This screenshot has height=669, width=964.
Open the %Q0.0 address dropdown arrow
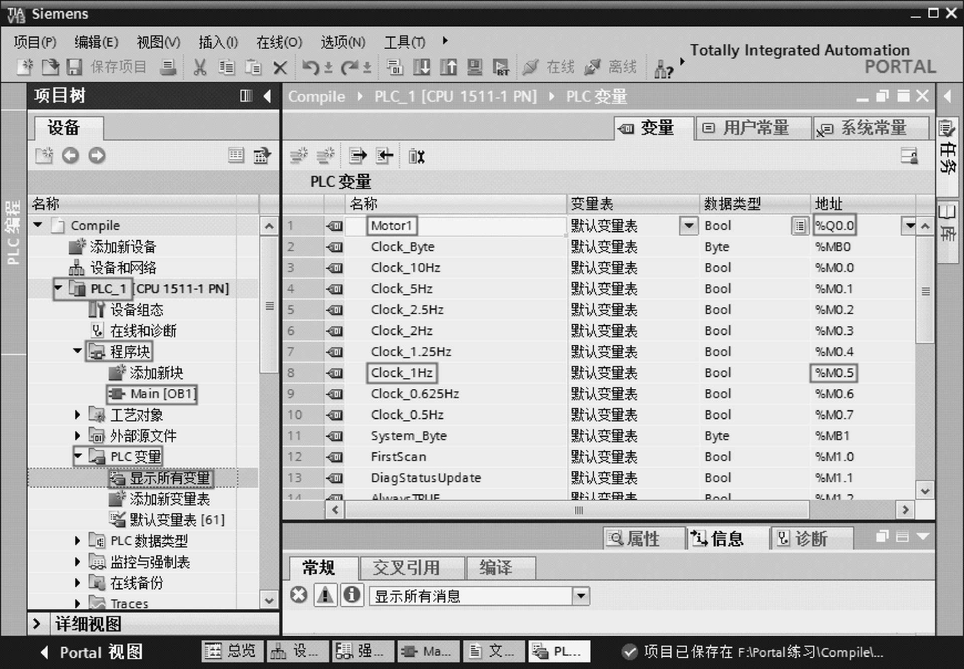tap(909, 226)
